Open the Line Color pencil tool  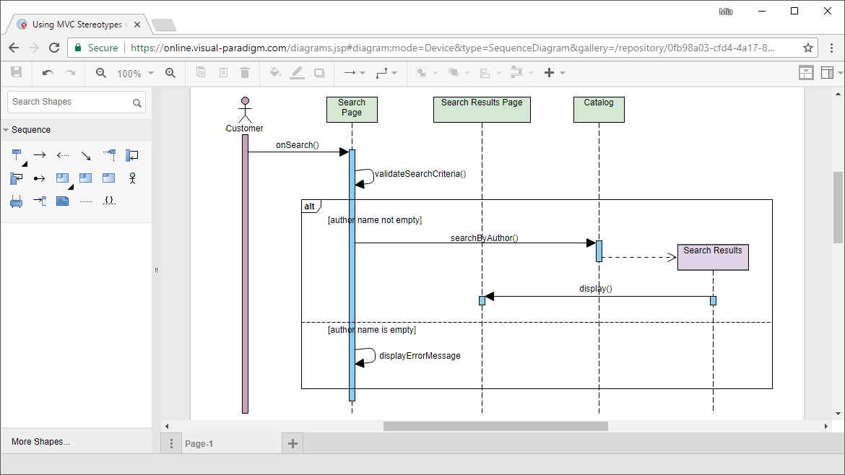point(297,73)
